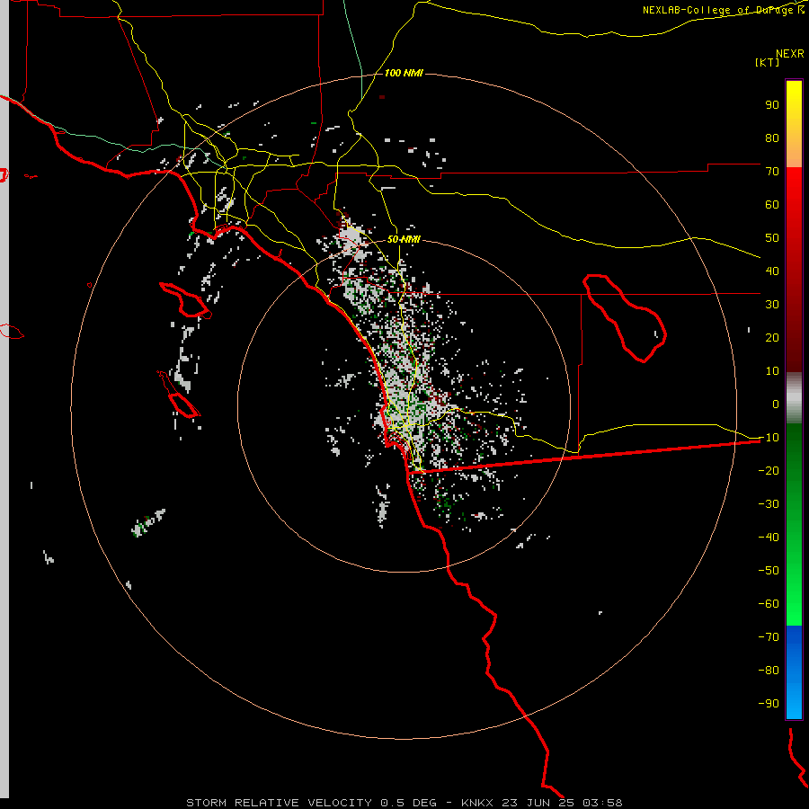Click the -60 value on the velocity scale

coord(769,604)
